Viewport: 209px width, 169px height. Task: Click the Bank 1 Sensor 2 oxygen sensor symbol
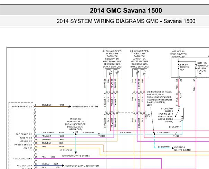pos(112,73)
